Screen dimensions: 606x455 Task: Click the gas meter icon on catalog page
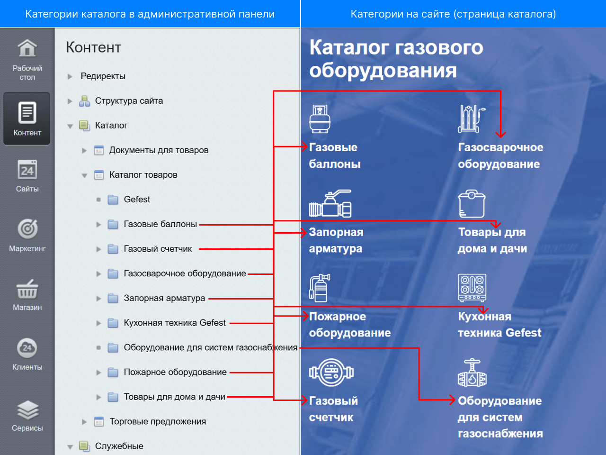(x=331, y=373)
